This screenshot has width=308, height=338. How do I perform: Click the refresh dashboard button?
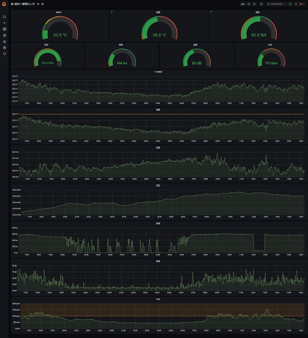[296, 4]
